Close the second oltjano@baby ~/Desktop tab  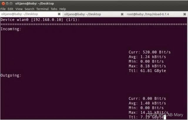[122, 14]
